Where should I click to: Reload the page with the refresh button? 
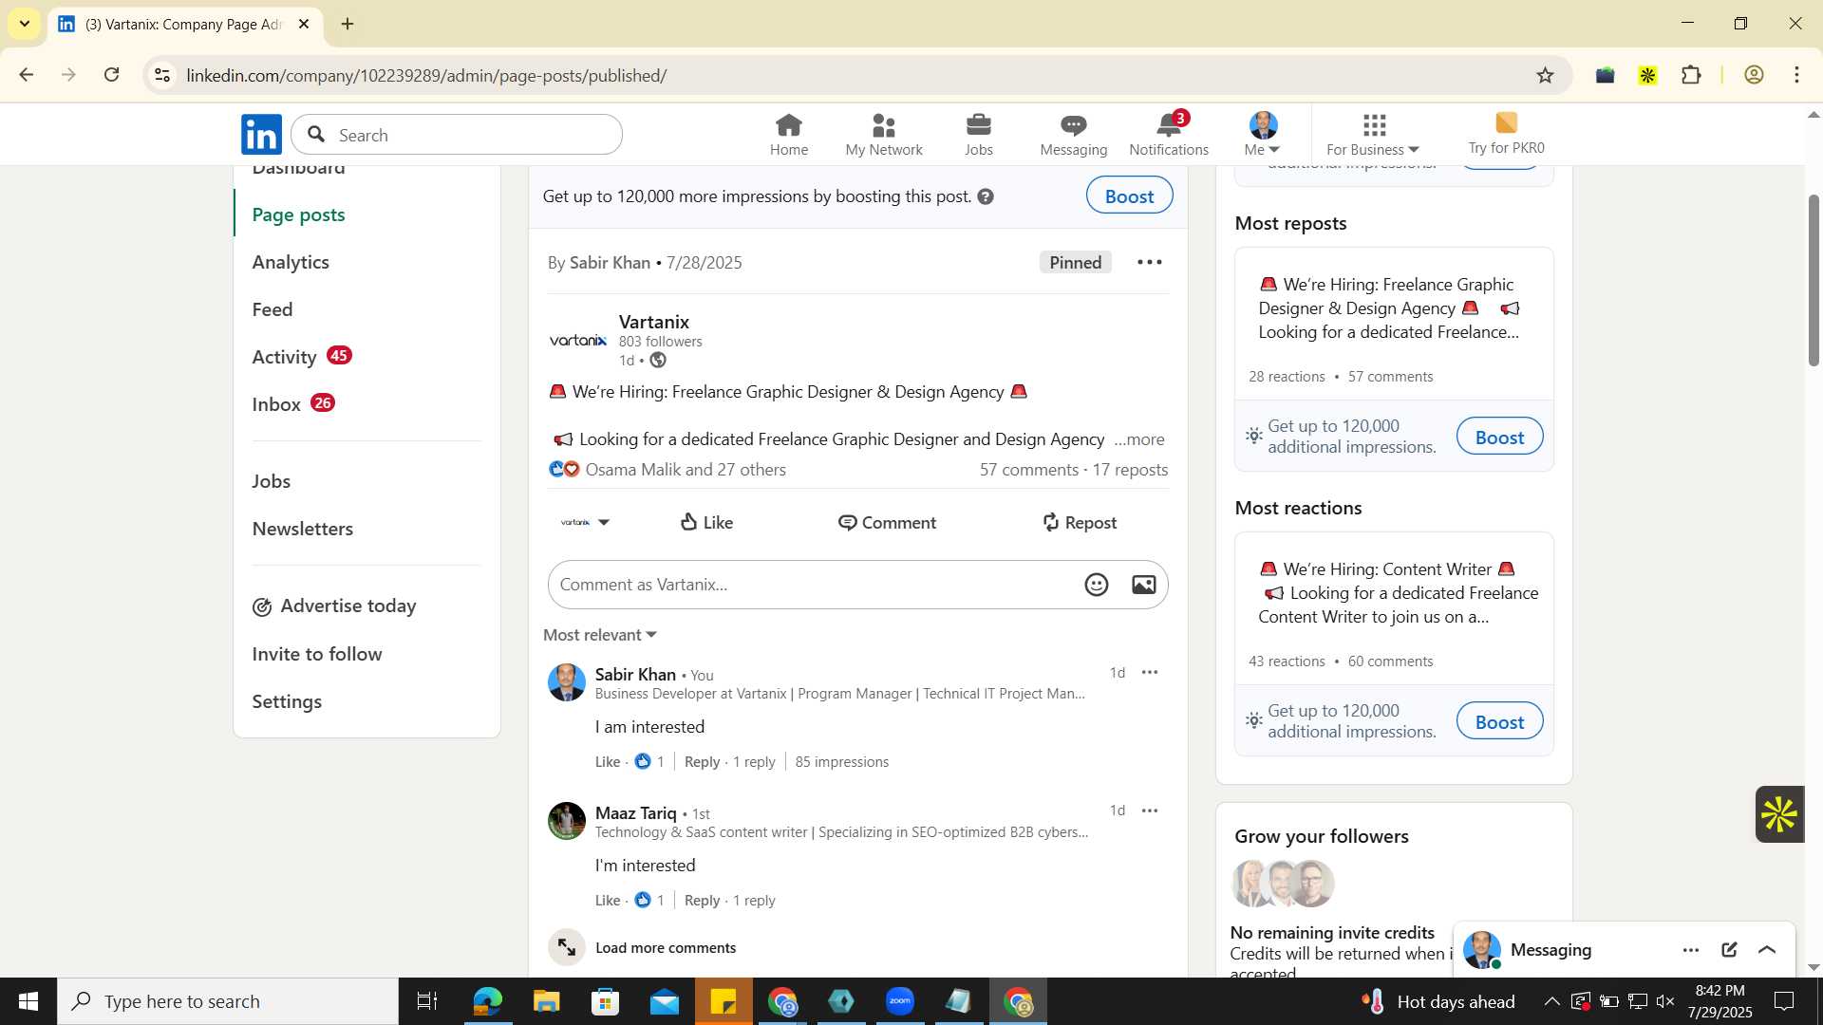coord(112,75)
